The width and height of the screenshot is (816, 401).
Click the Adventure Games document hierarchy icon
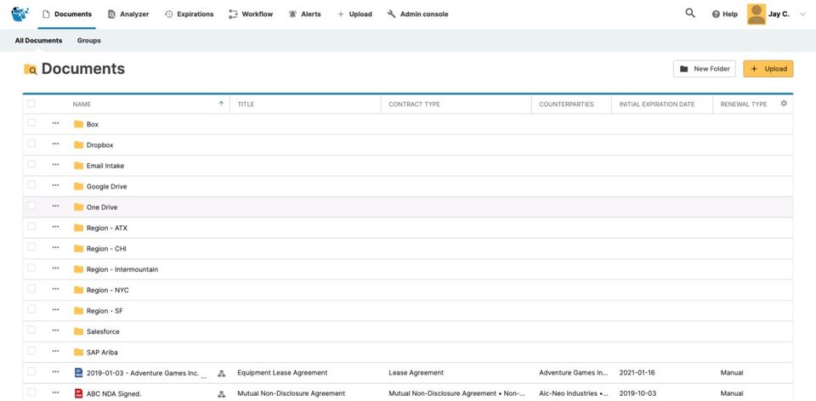pyautogui.click(x=221, y=373)
